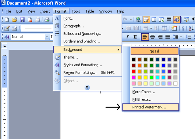Open the View menu

31,12
